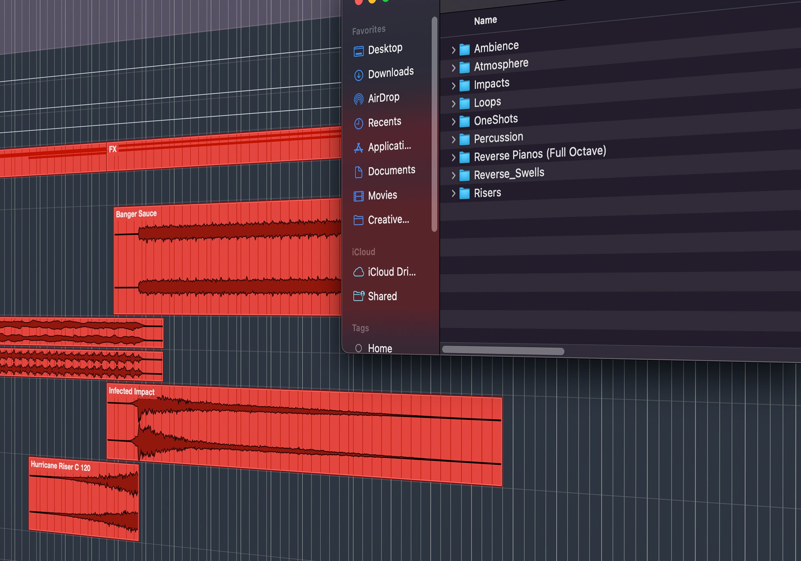Expand the Impacts folder disclosure arrow
801x561 pixels.
(453, 86)
